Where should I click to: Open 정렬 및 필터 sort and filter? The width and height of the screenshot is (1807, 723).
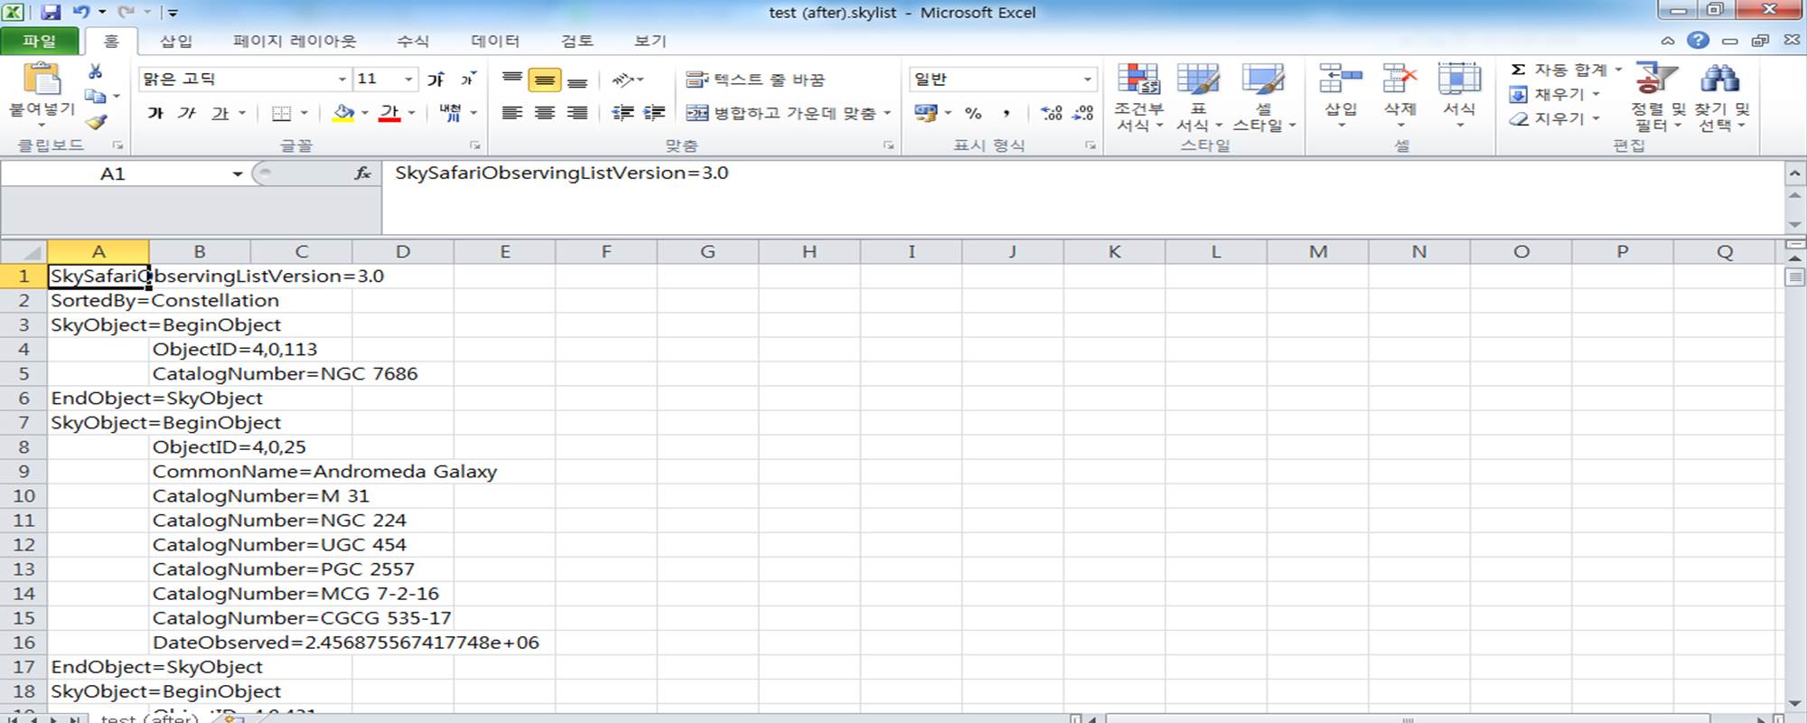pyautogui.click(x=1658, y=98)
